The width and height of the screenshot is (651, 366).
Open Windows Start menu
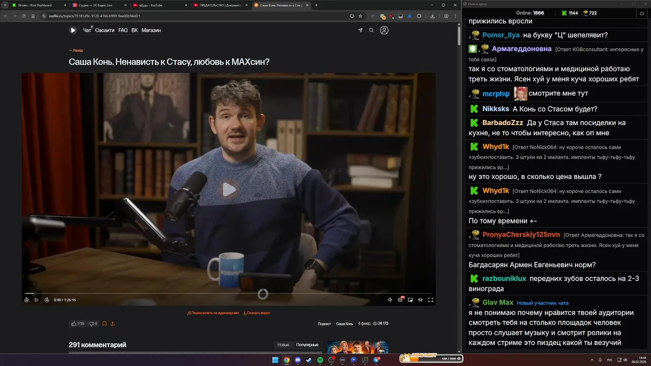pyautogui.click(x=275, y=360)
